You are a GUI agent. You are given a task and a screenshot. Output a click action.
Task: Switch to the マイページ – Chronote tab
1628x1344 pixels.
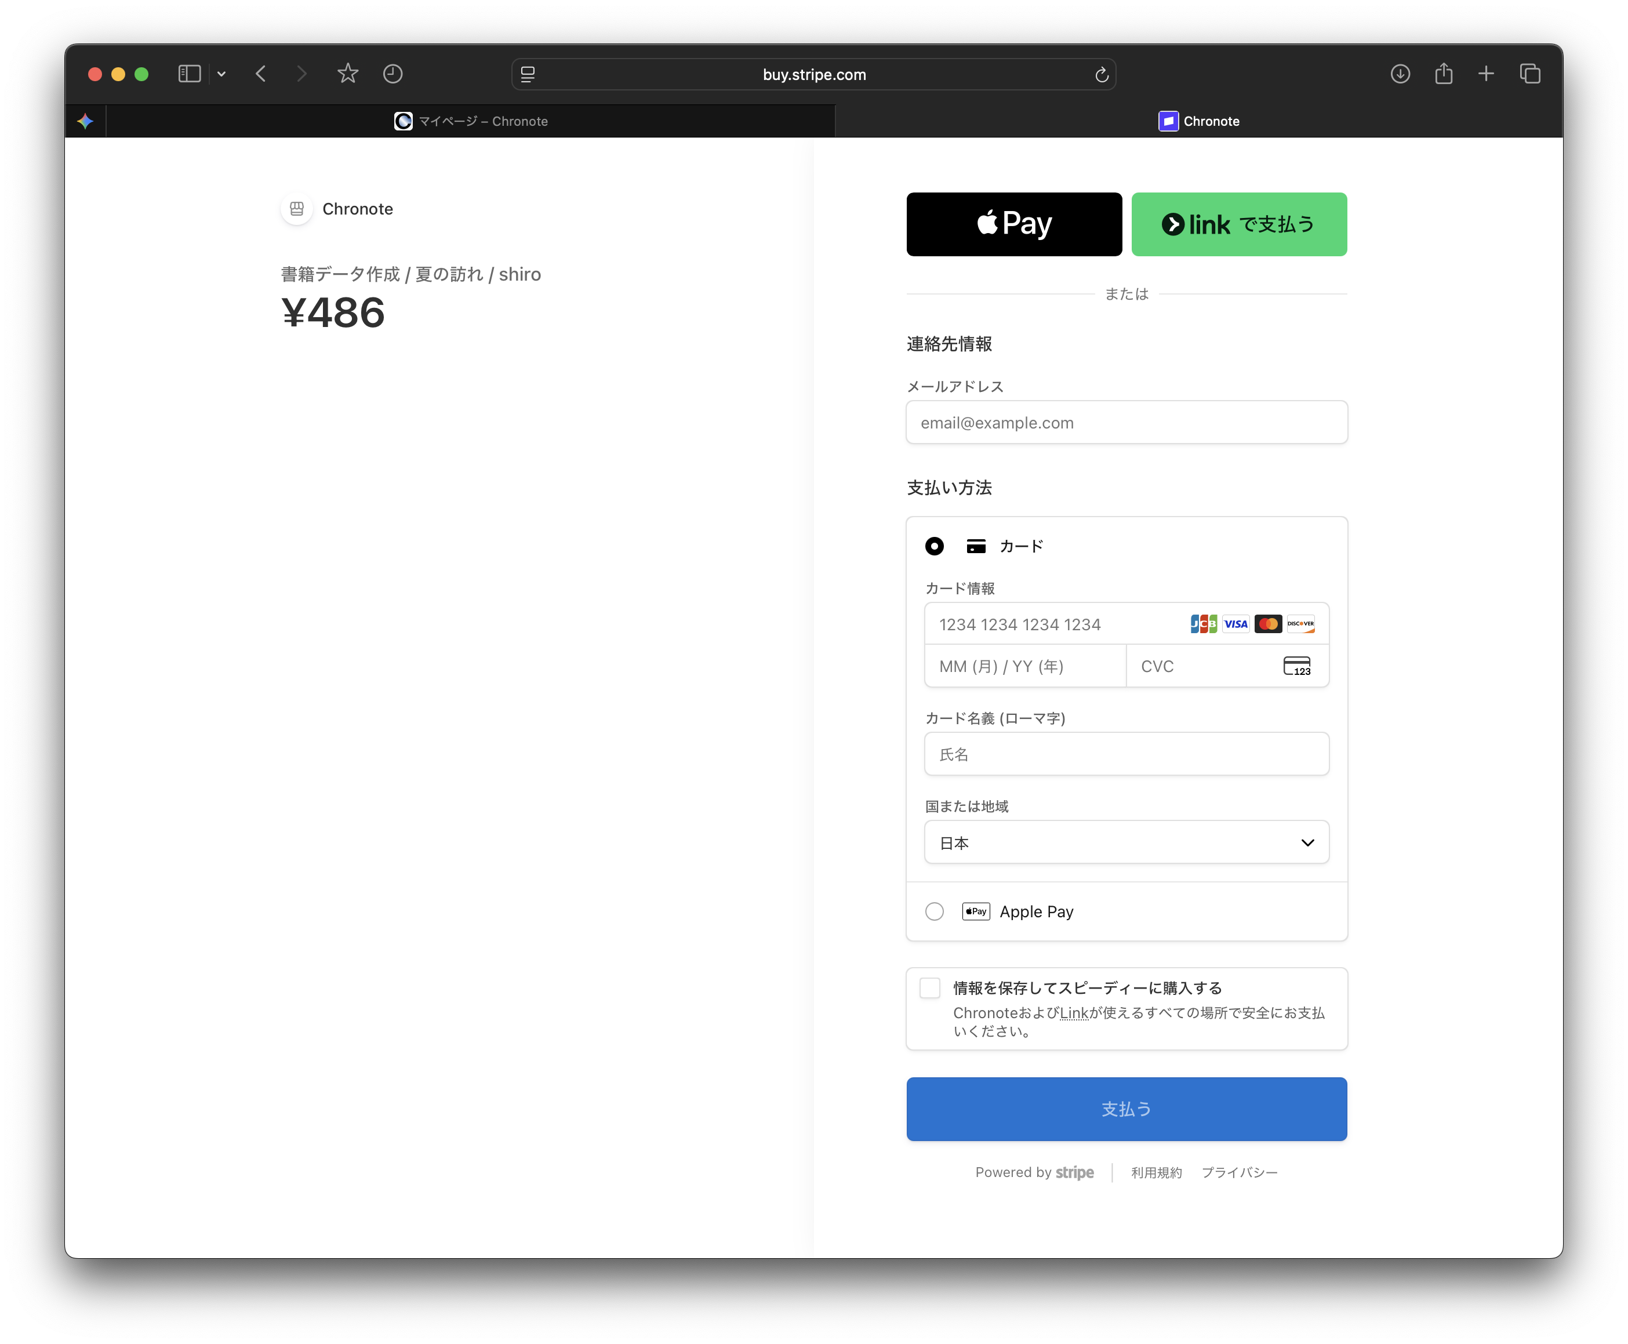471,122
